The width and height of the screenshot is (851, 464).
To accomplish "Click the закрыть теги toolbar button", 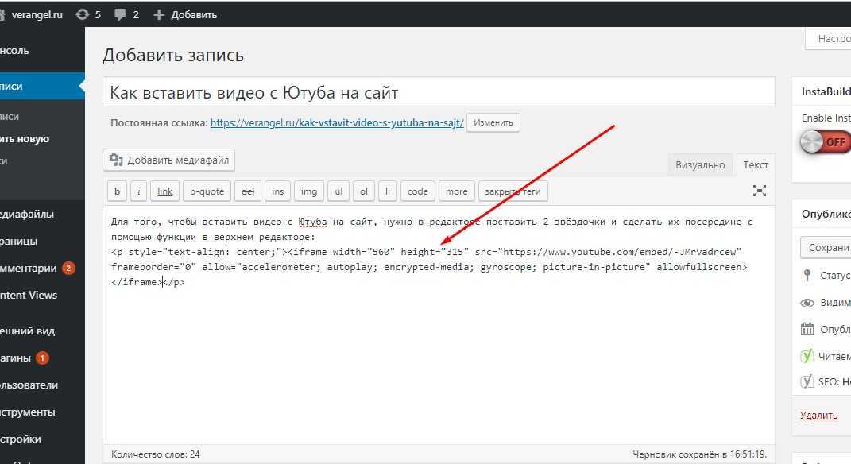I will (513, 191).
